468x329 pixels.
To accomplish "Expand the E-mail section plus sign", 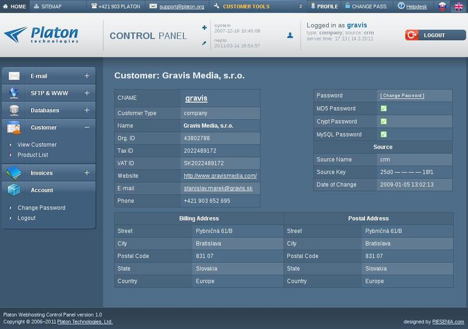I will [x=87, y=76].
